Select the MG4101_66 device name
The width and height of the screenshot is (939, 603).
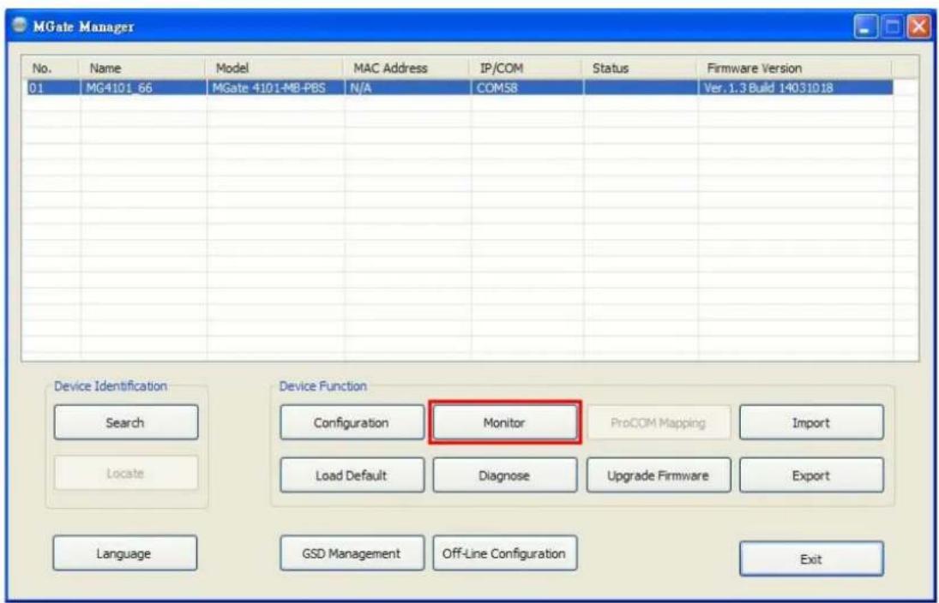144,88
